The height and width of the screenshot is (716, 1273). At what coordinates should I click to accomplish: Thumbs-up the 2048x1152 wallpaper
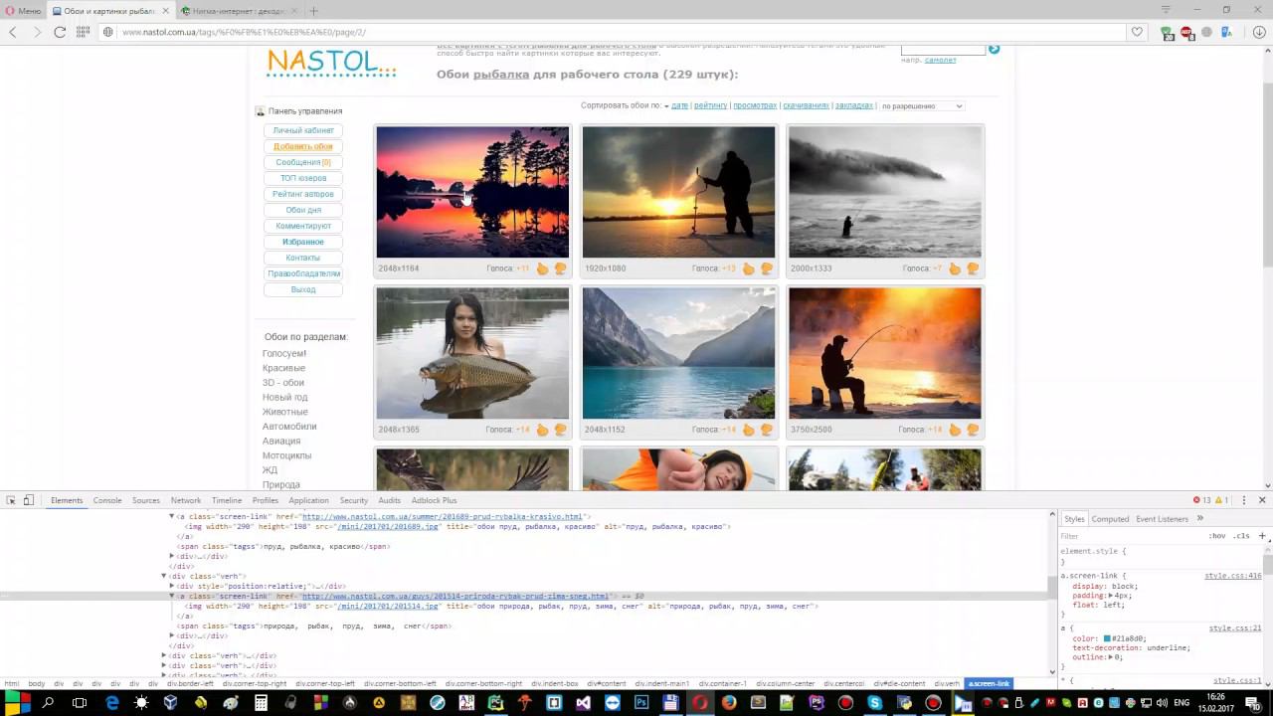[x=748, y=430]
